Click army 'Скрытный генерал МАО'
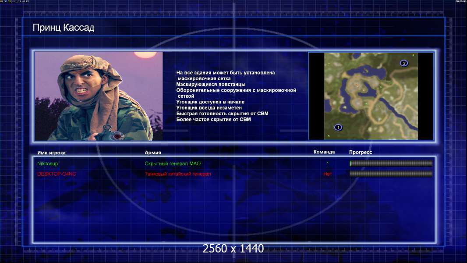The height and width of the screenshot is (263, 467). [173, 163]
